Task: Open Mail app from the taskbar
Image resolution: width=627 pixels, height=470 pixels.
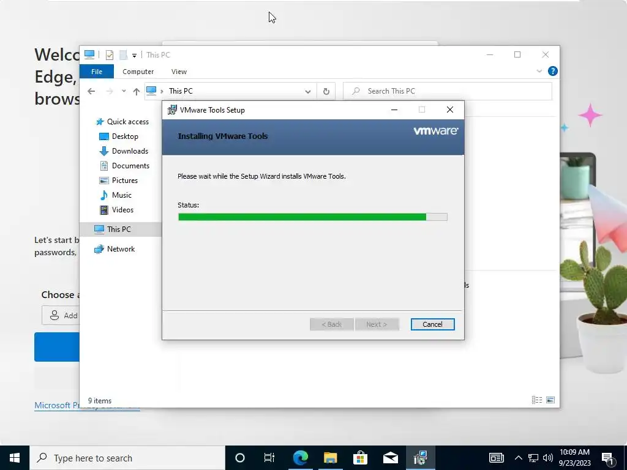Action: [x=390, y=458]
